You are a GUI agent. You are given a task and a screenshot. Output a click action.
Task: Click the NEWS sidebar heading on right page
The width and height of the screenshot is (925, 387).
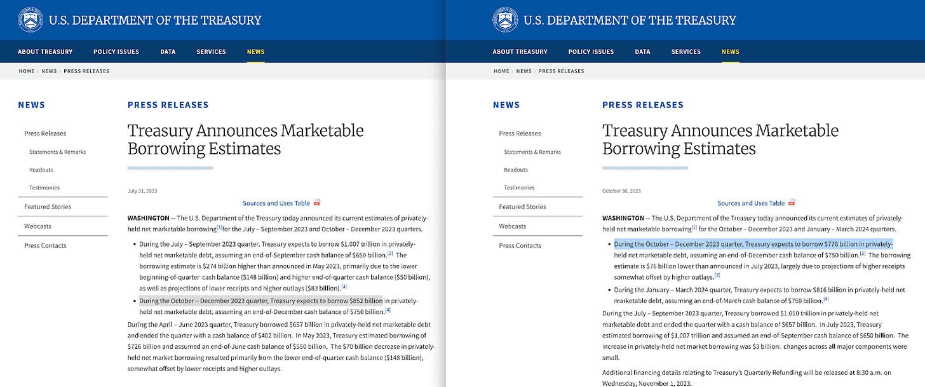(506, 105)
